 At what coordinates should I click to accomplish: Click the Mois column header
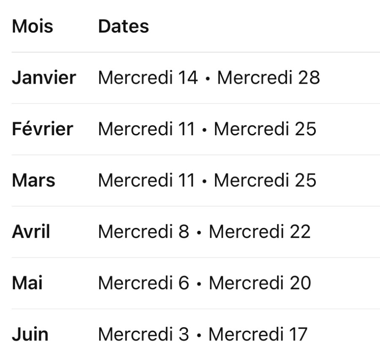33,26
